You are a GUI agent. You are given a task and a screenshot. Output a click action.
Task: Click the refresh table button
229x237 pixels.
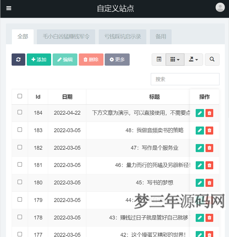click(18, 60)
